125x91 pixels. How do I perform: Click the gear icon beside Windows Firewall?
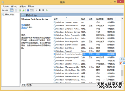point(55,51)
